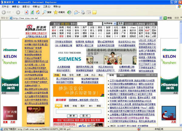The width and height of the screenshot is (182, 131).
Task: Refresh the page using the green arrows icon
Action: coord(32,12)
